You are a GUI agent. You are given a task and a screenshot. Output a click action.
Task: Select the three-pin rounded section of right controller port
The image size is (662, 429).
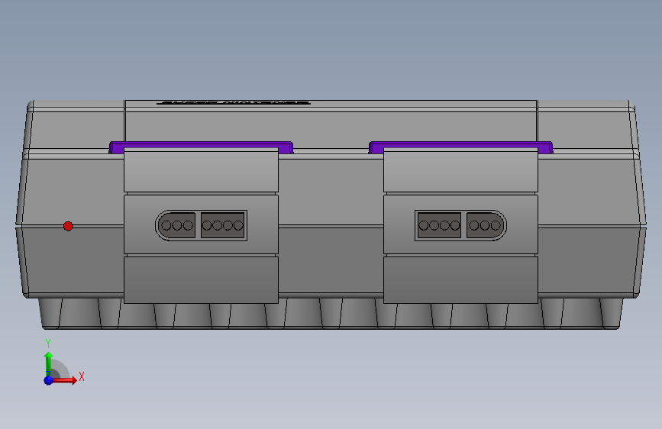coord(486,225)
